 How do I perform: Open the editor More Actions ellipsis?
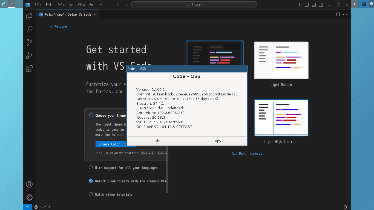[345, 14]
